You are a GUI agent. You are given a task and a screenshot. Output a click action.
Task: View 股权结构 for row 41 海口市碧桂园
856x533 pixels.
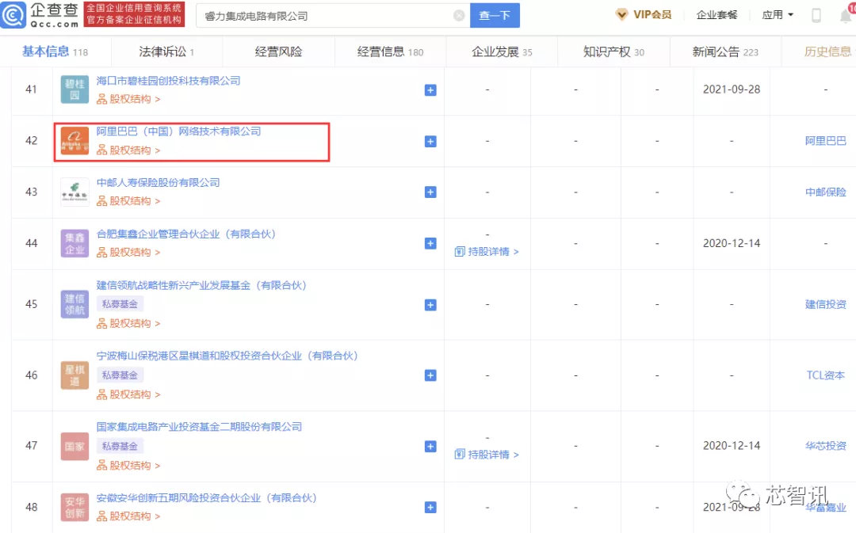(x=128, y=99)
